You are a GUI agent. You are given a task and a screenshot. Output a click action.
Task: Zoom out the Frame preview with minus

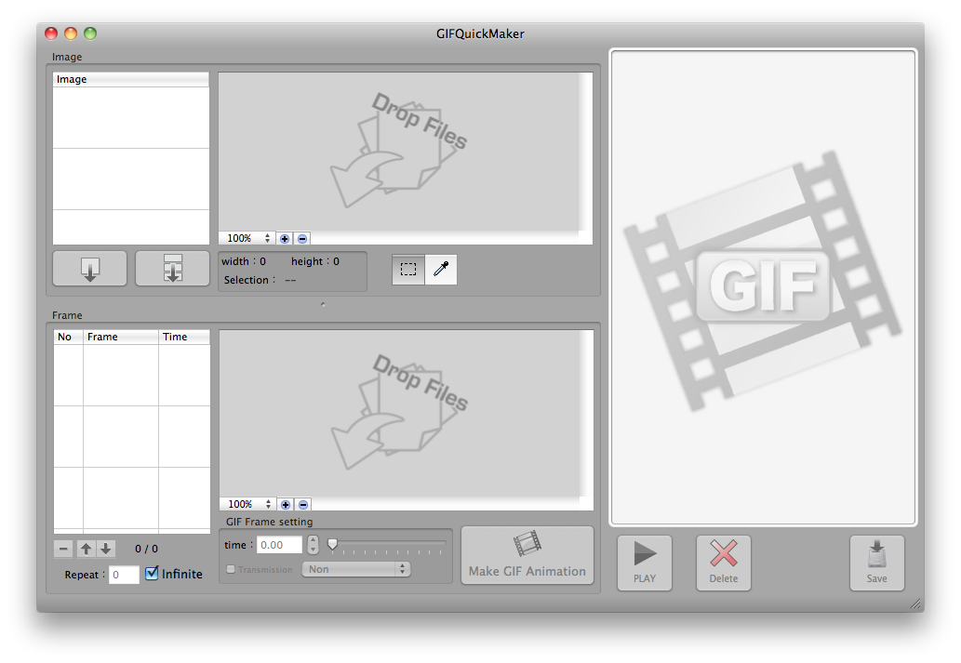302,504
